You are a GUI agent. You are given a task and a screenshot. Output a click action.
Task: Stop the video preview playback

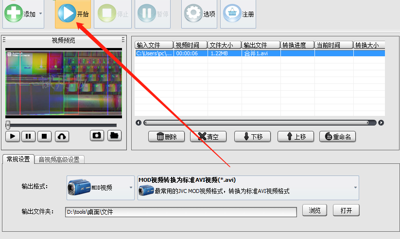pos(44,136)
